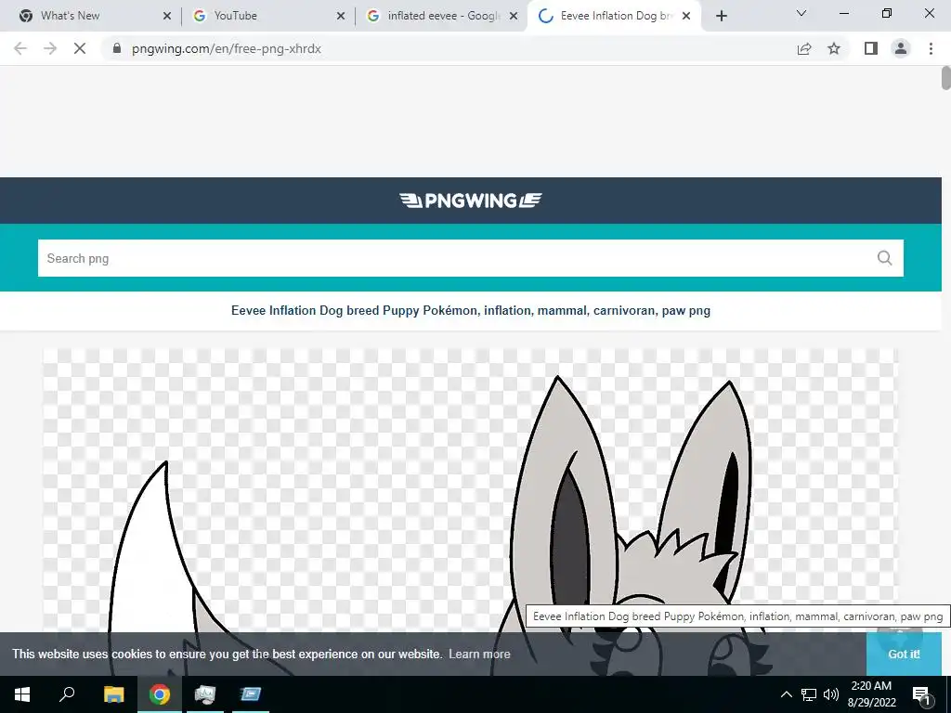The image size is (951, 713).
Task: Open the notification center icon
Action: point(921,695)
